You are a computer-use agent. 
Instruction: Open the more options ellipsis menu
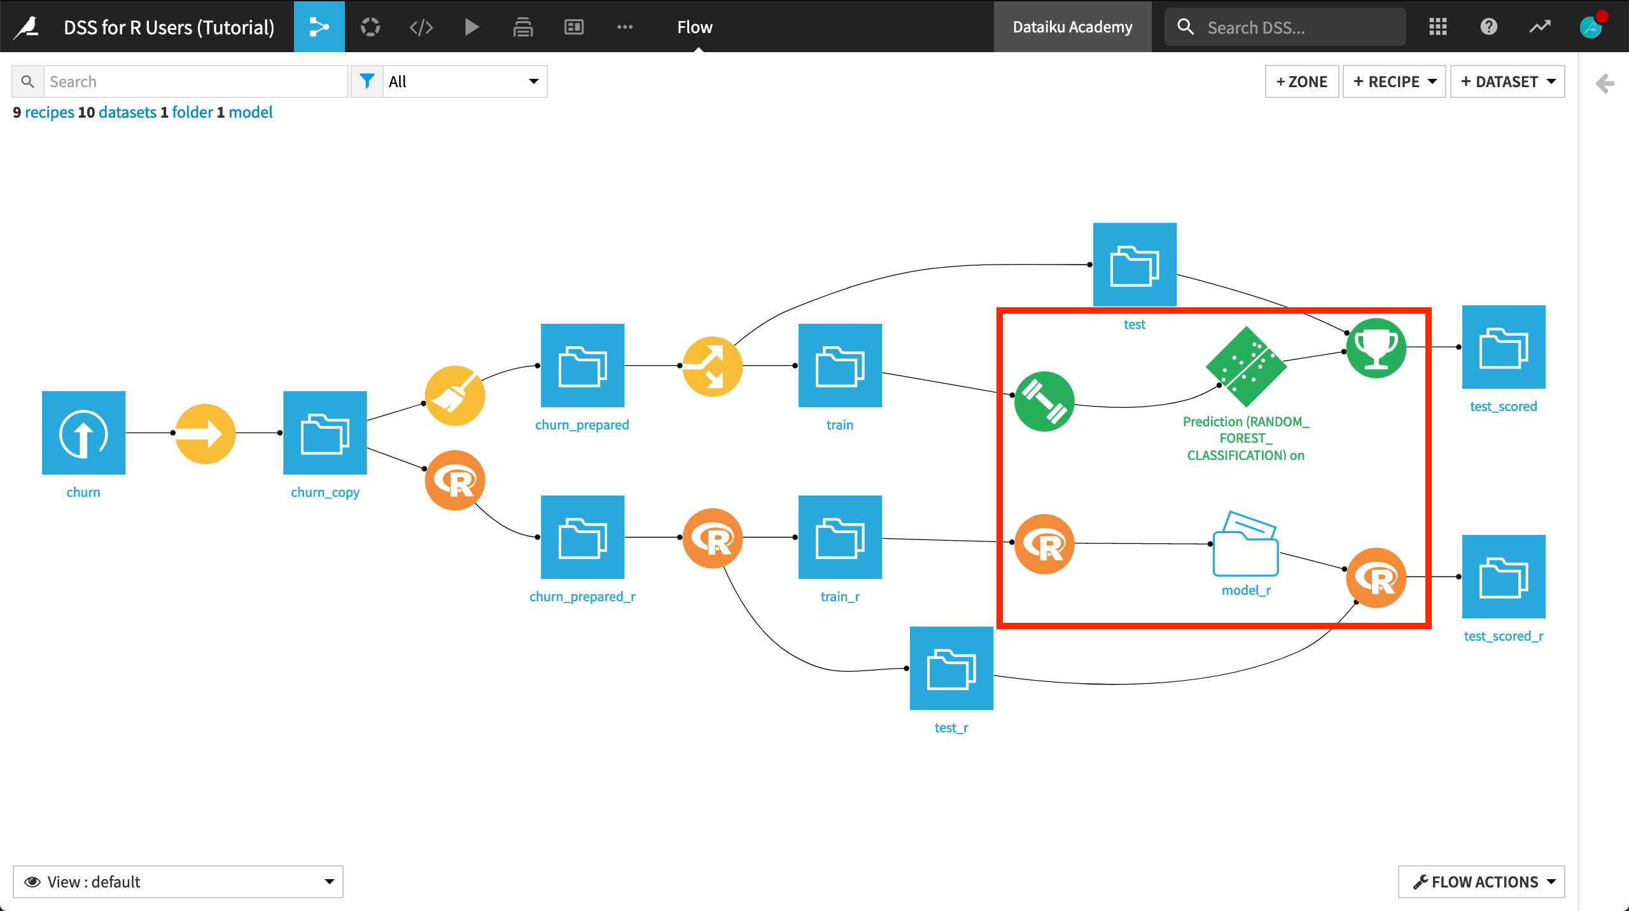pos(625,27)
